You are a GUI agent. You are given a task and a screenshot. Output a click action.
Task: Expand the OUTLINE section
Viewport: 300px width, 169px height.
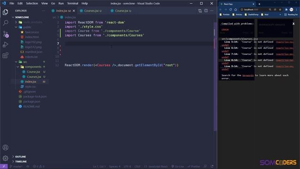[x=13, y=157]
